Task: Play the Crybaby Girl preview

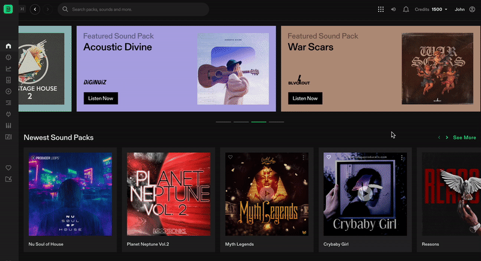Action: pos(365,194)
